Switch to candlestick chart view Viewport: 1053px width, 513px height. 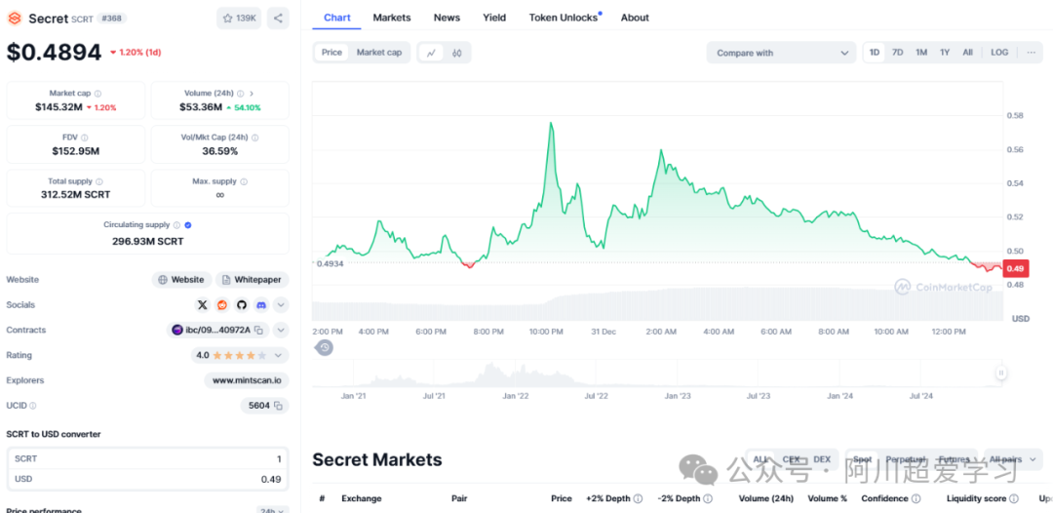pyautogui.click(x=456, y=53)
